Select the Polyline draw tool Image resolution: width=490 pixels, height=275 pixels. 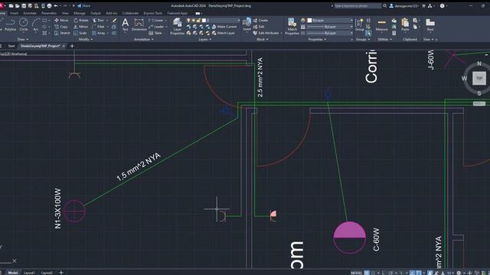[x=10, y=24]
